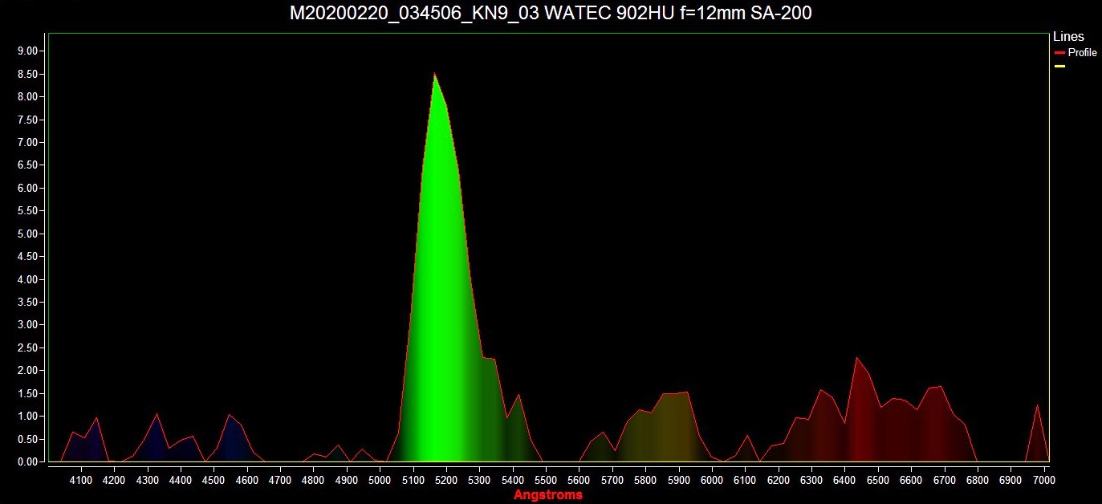The image size is (1102, 504).
Task: Click the 5.00 value on y-axis
Action: click(x=27, y=234)
